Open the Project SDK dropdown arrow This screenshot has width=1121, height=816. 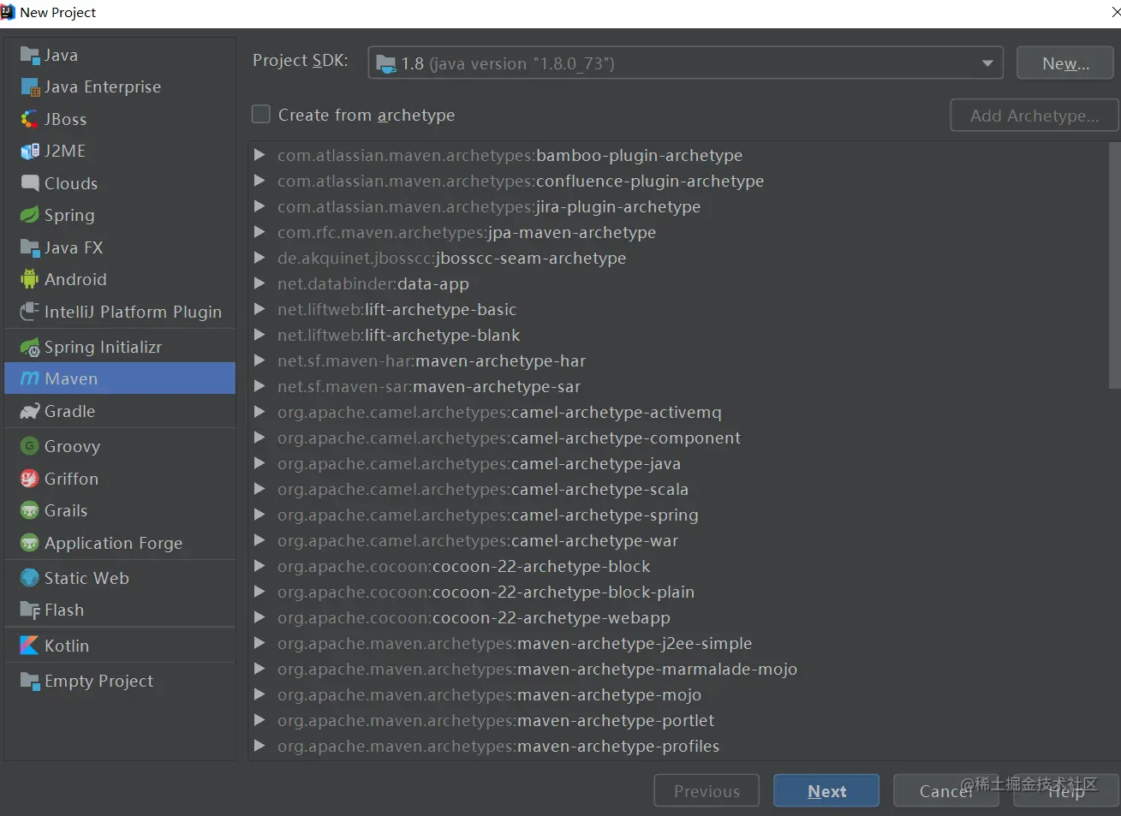(x=987, y=63)
